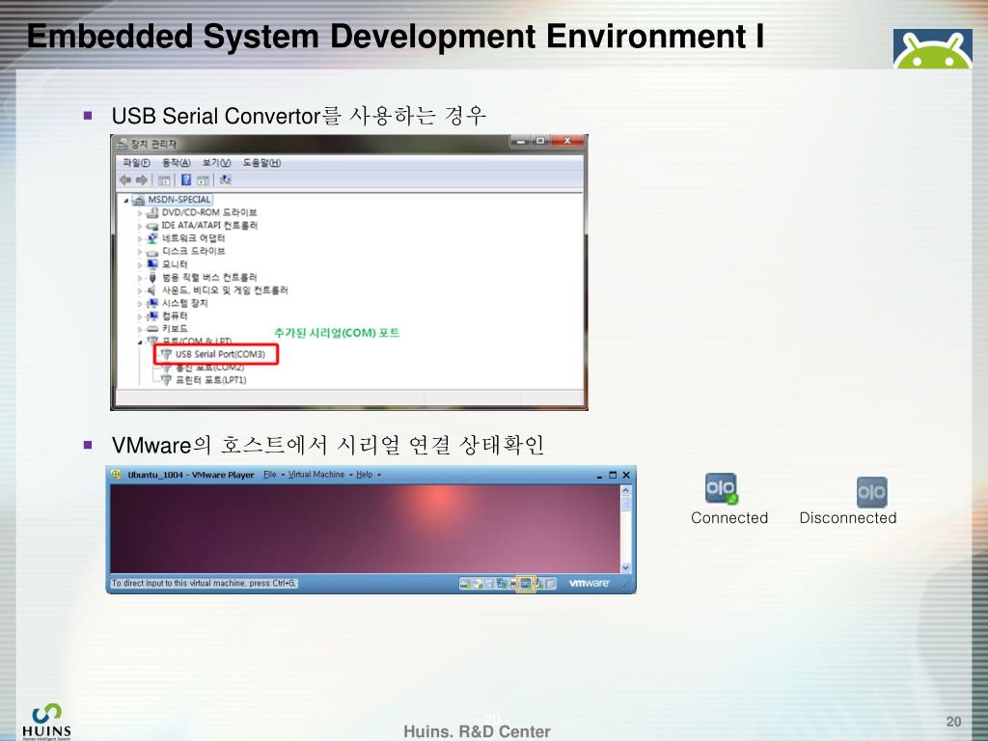988x741 pixels.
Task: Click the highlighted serial port icon in VMware status bar
Action: 526,584
